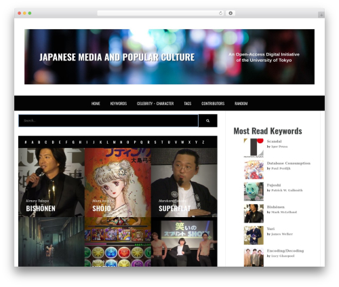The width and height of the screenshot is (339, 287).
Task: Filter keywords by letter K
Action: 100,142
